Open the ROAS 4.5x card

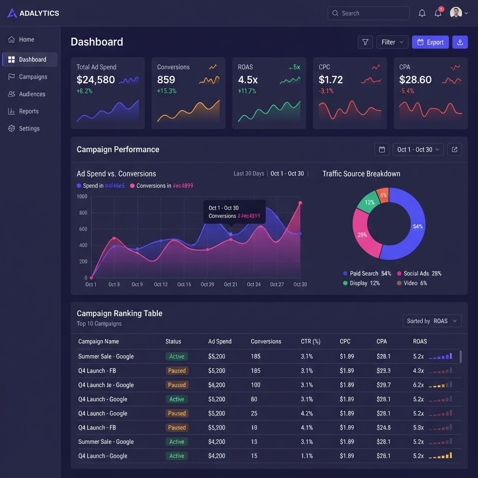[x=269, y=93]
